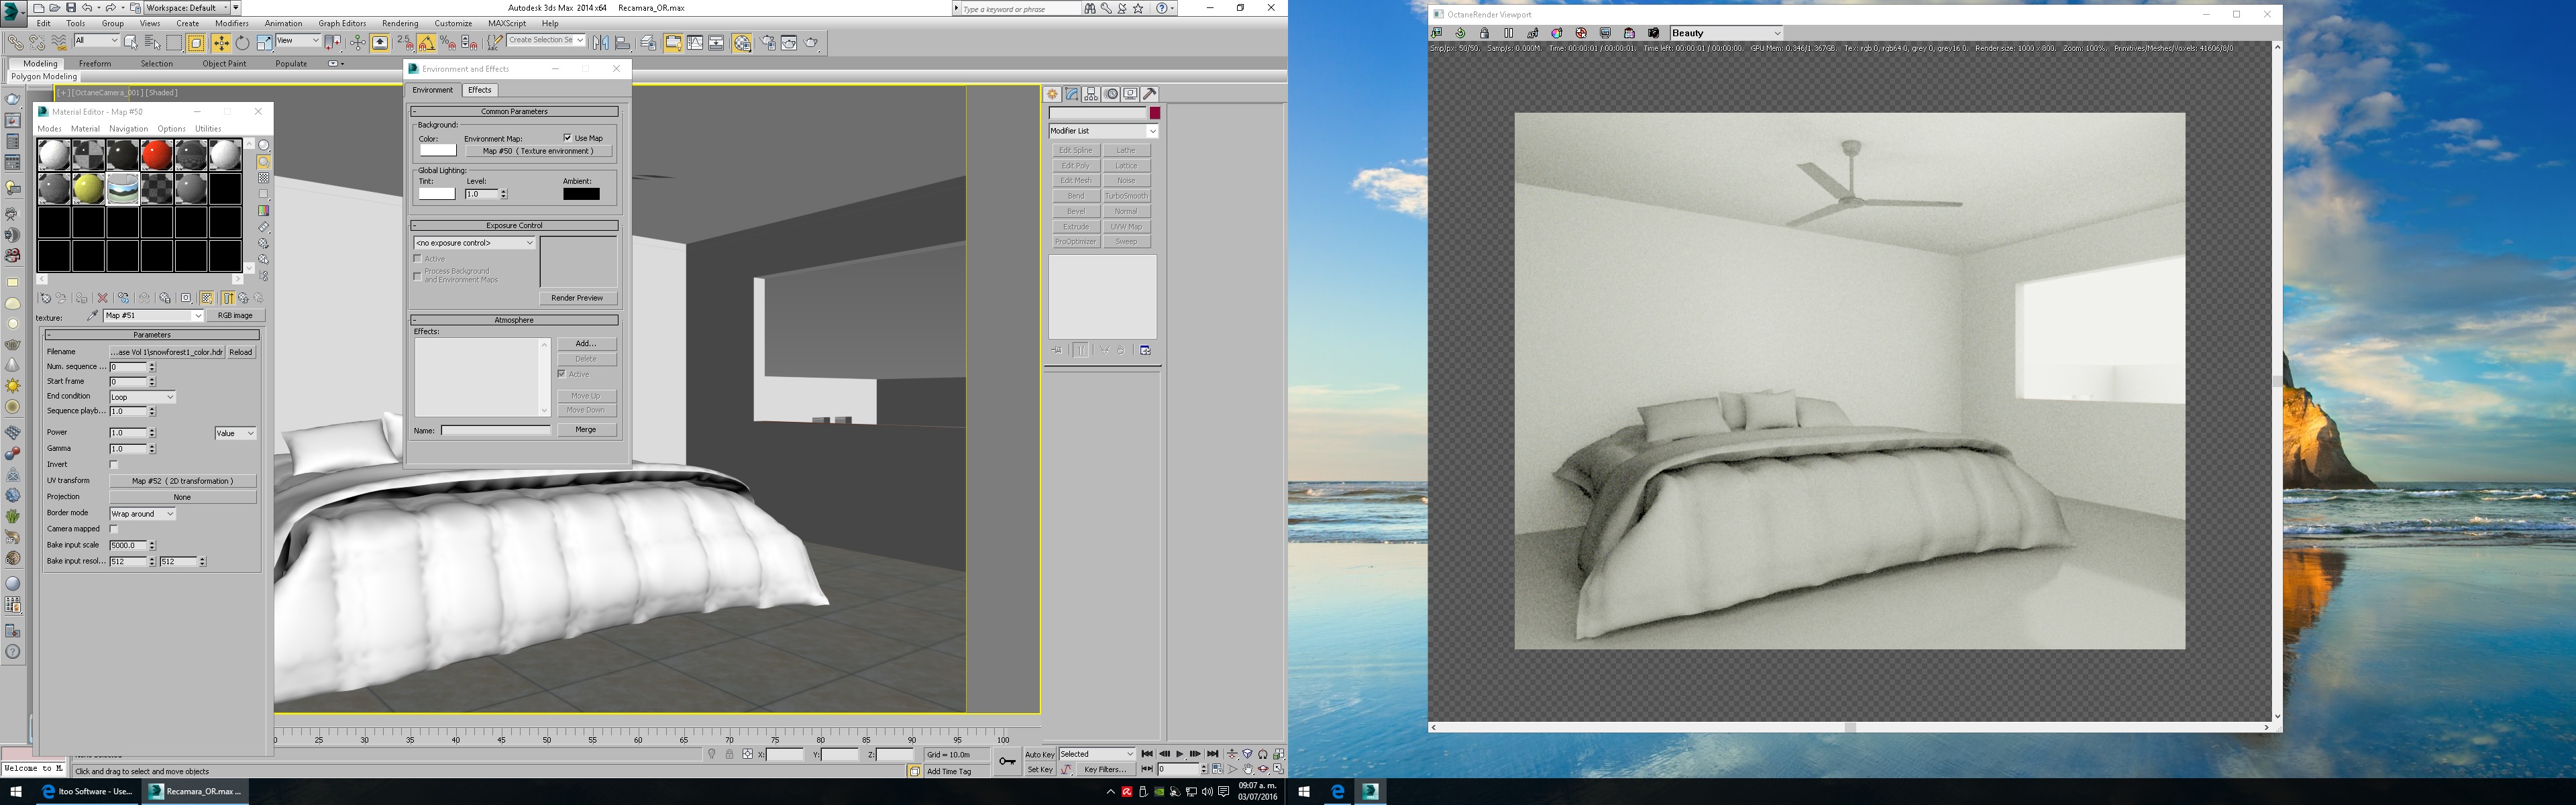
Task: Open the Hierarchy command panel tab
Action: 1091,94
